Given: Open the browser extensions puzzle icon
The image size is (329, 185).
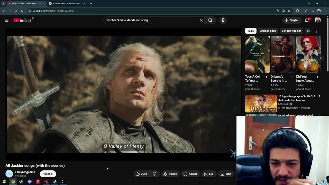Looking at the screenshot, I should point(298,11).
